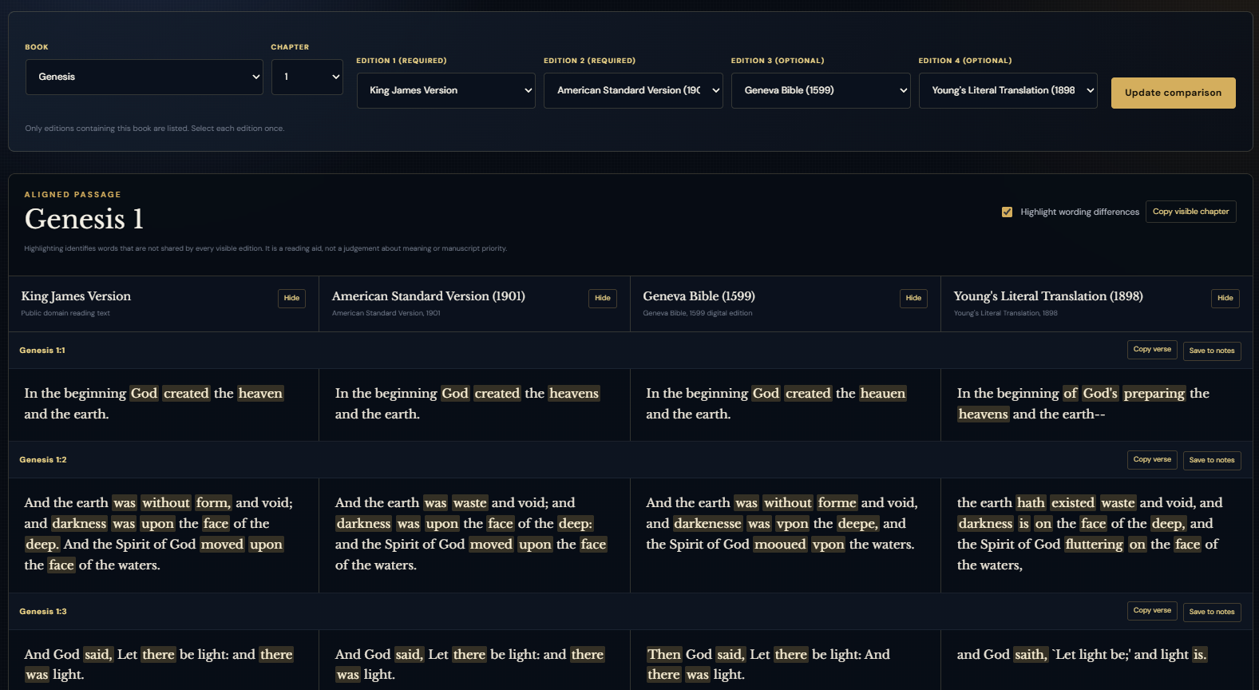The image size is (1259, 690).
Task: Open Edition 3 dropdown Geneva Bible (1599)
Action: (821, 90)
